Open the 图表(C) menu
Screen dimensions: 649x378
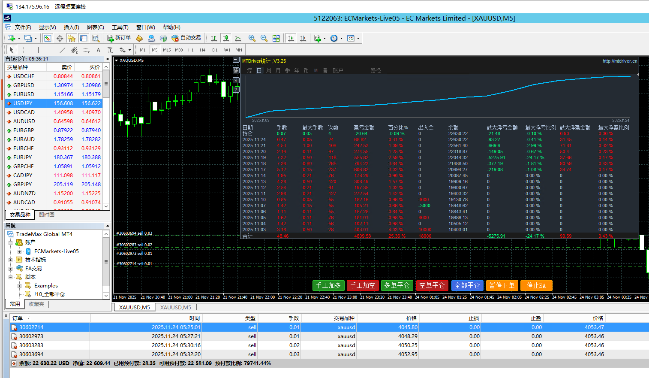[x=95, y=27]
